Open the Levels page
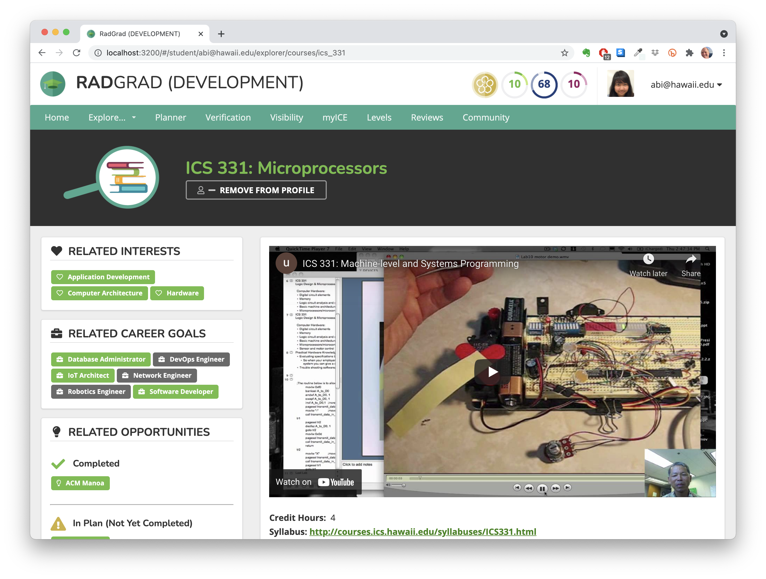Image resolution: width=766 pixels, height=579 pixels. pyautogui.click(x=379, y=117)
